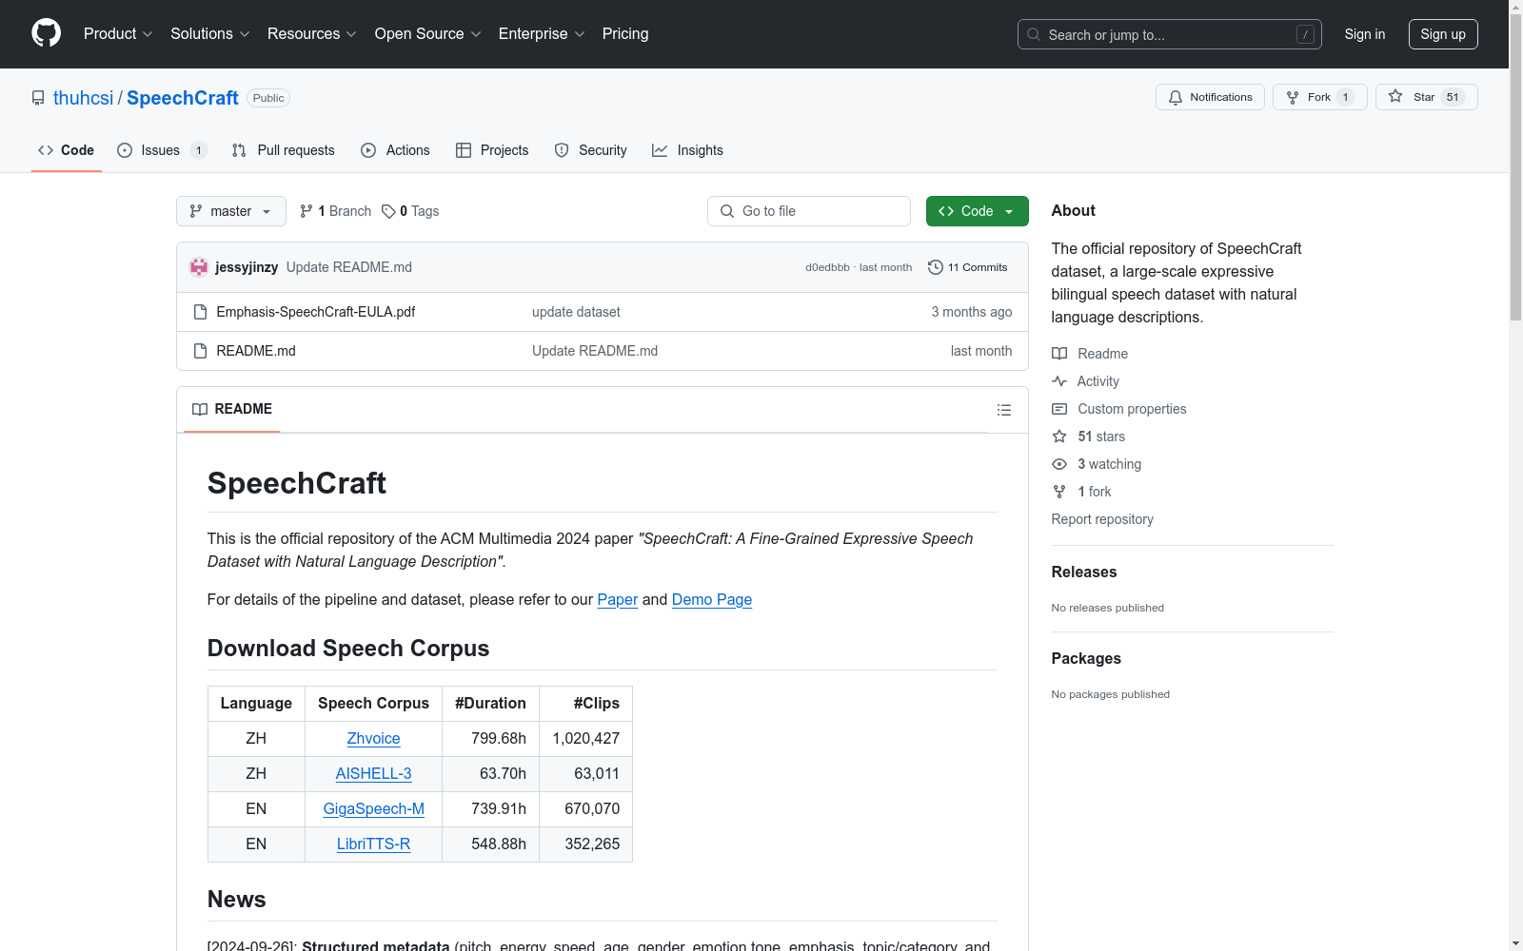1523x951 pixels.
Task: Switch to the Actions tab
Action: (x=396, y=150)
